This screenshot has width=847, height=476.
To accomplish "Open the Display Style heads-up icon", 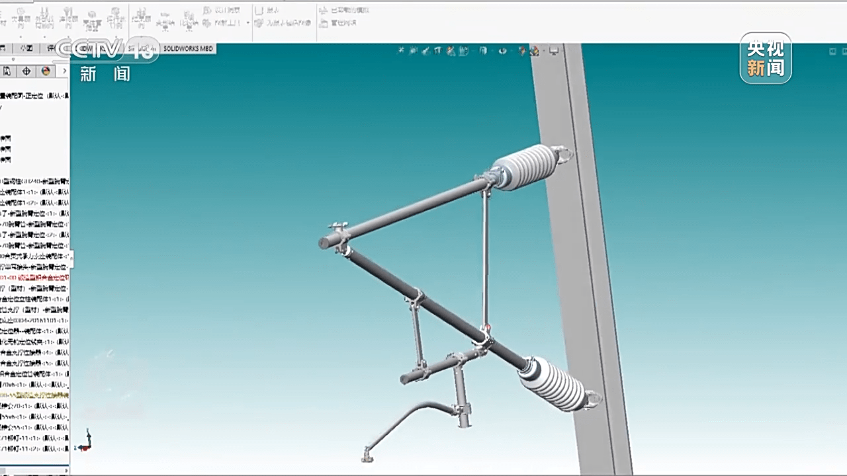I will (x=484, y=50).
